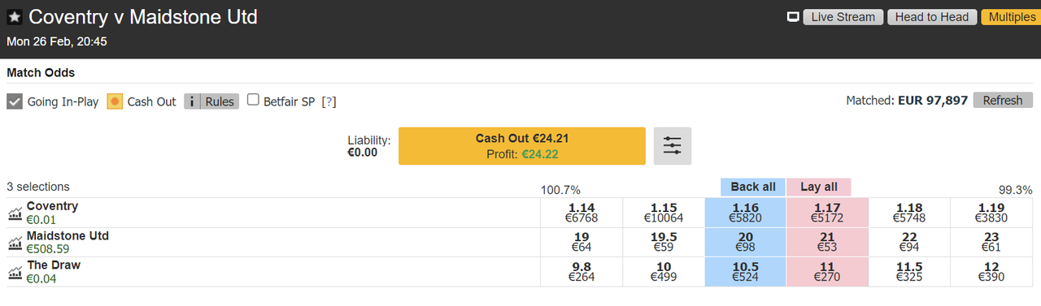This screenshot has height=306, width=1041.
Task: Lay The Draw at 12
Action: point(991,271)
